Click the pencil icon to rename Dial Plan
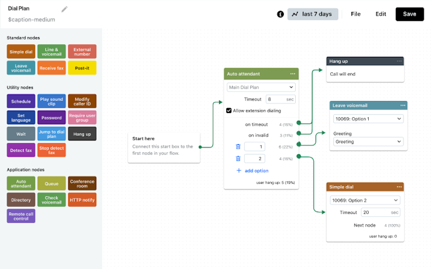 [x=65, y=9]
